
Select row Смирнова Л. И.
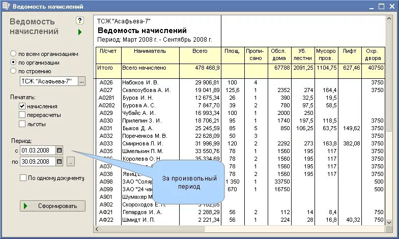(x=240, y=143)
